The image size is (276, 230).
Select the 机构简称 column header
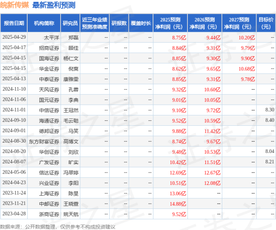[44, 23]
